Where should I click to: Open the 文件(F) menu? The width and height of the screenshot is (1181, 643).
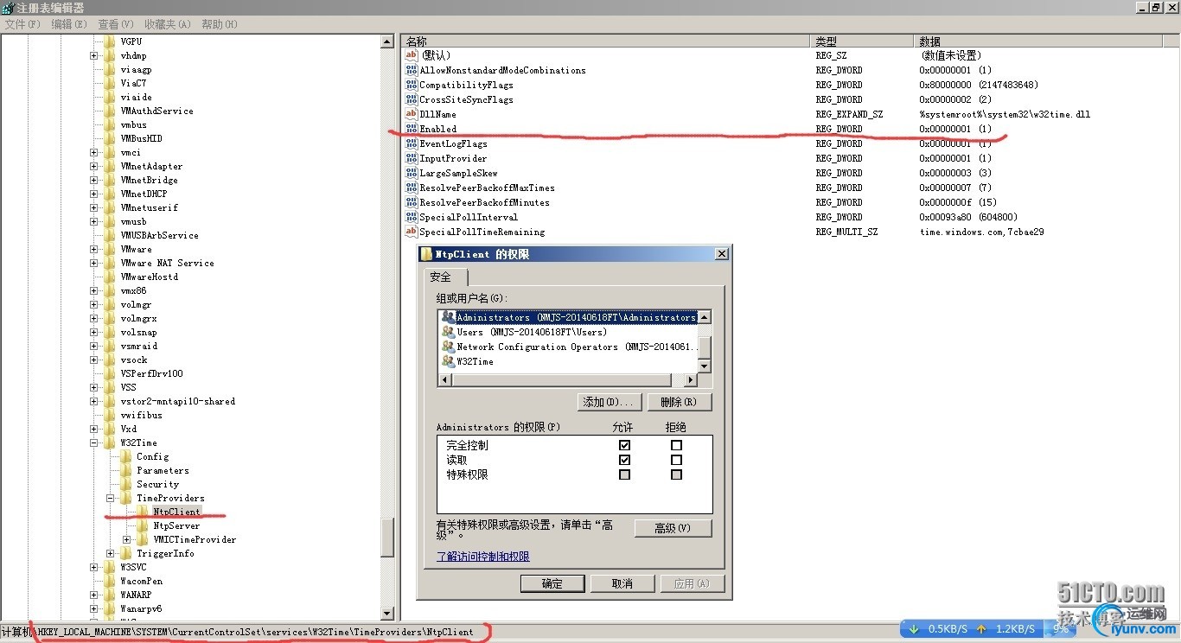point(22,24)
